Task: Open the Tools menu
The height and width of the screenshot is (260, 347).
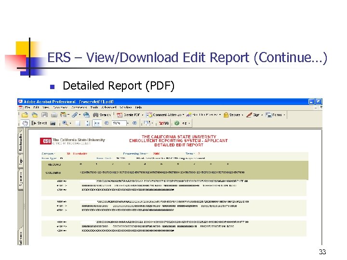Action: 94,107
